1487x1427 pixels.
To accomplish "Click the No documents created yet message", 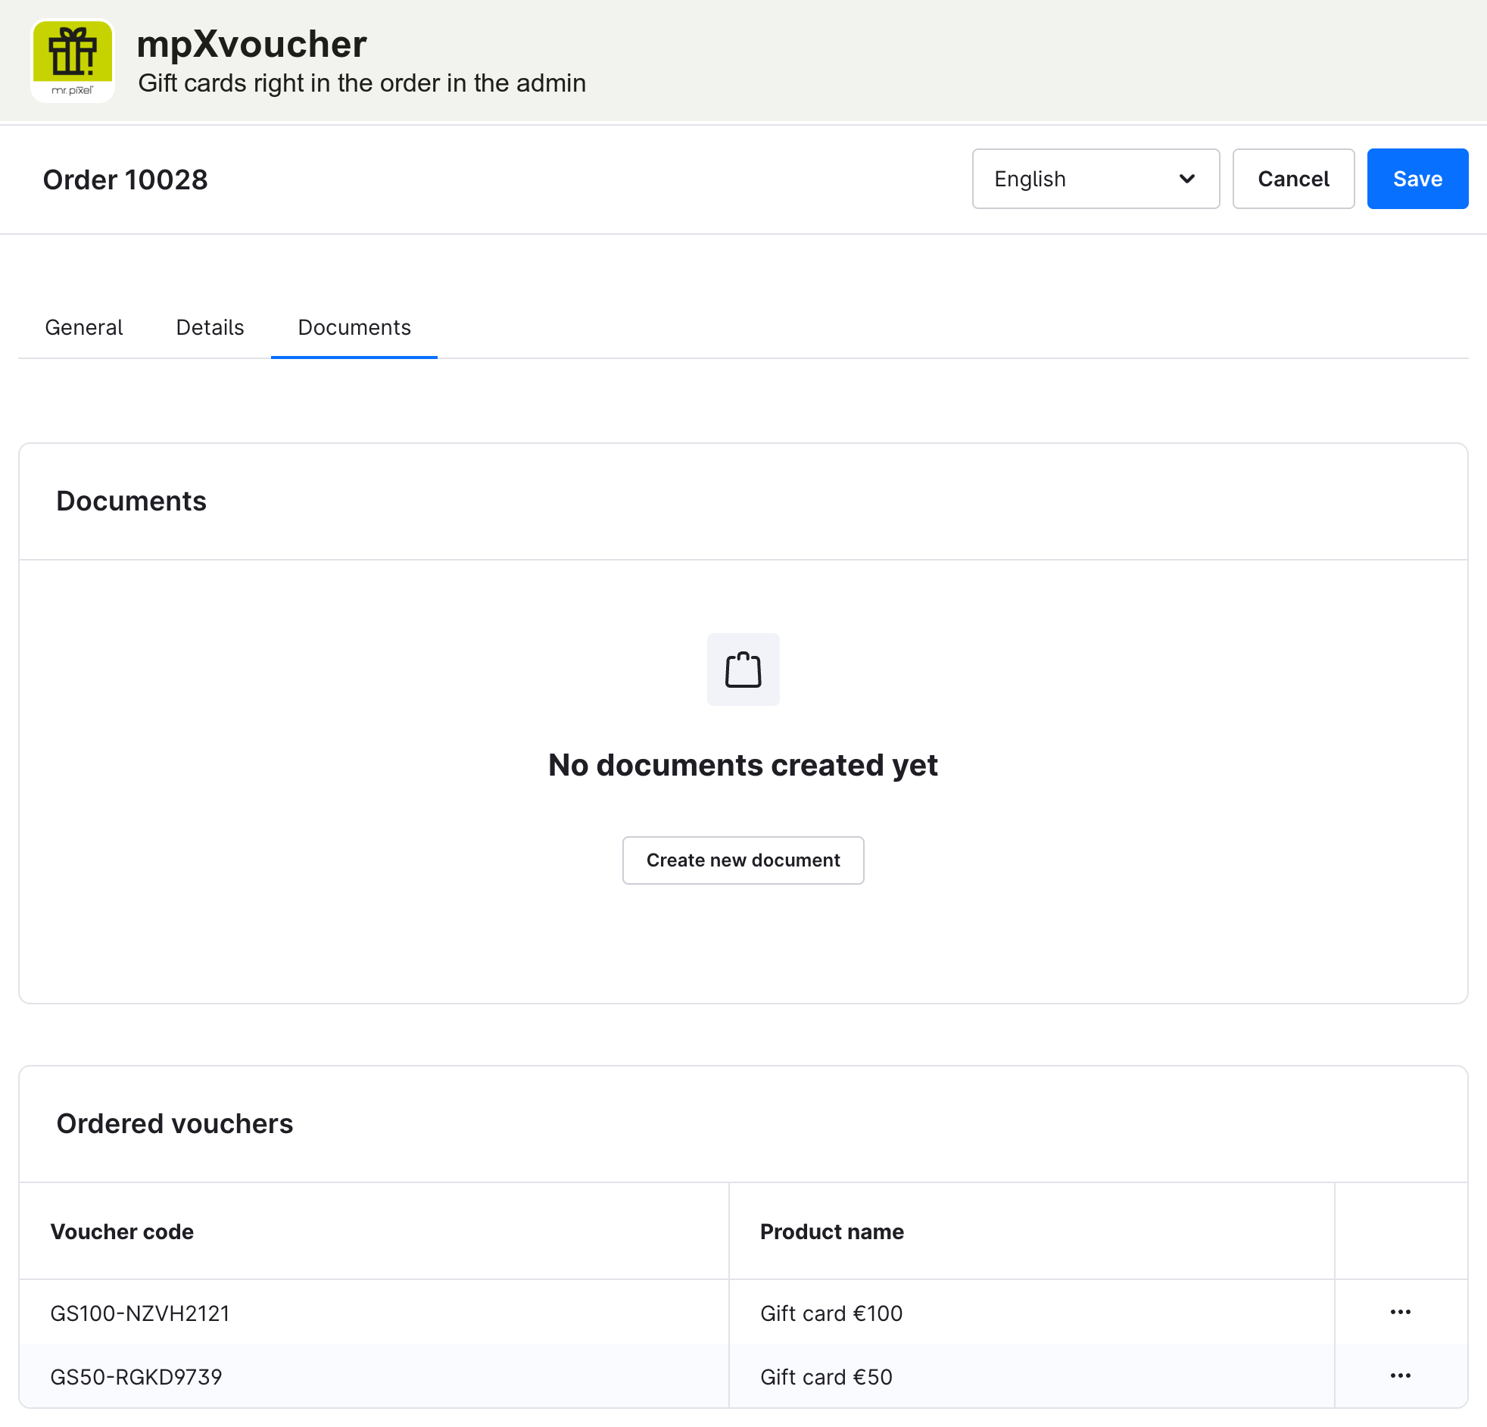I will click(x=743, y=766).
